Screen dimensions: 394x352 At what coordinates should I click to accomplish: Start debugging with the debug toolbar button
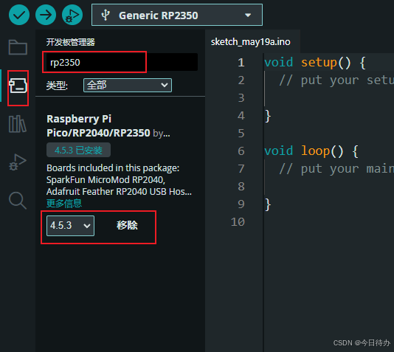72,15
